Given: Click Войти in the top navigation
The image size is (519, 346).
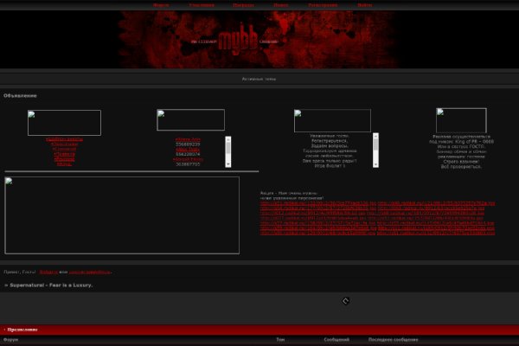Looking at the screenshot, I should [x=365, y=4].
